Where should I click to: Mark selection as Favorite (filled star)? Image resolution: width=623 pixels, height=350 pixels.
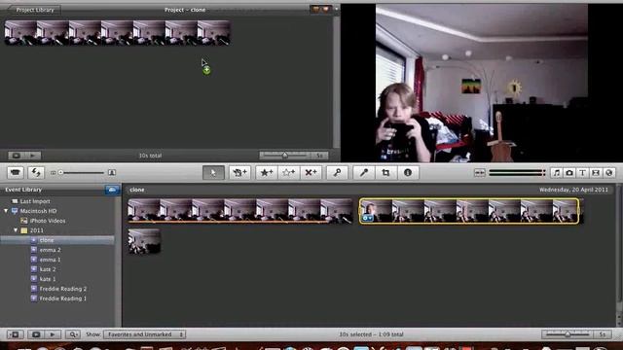266,173
